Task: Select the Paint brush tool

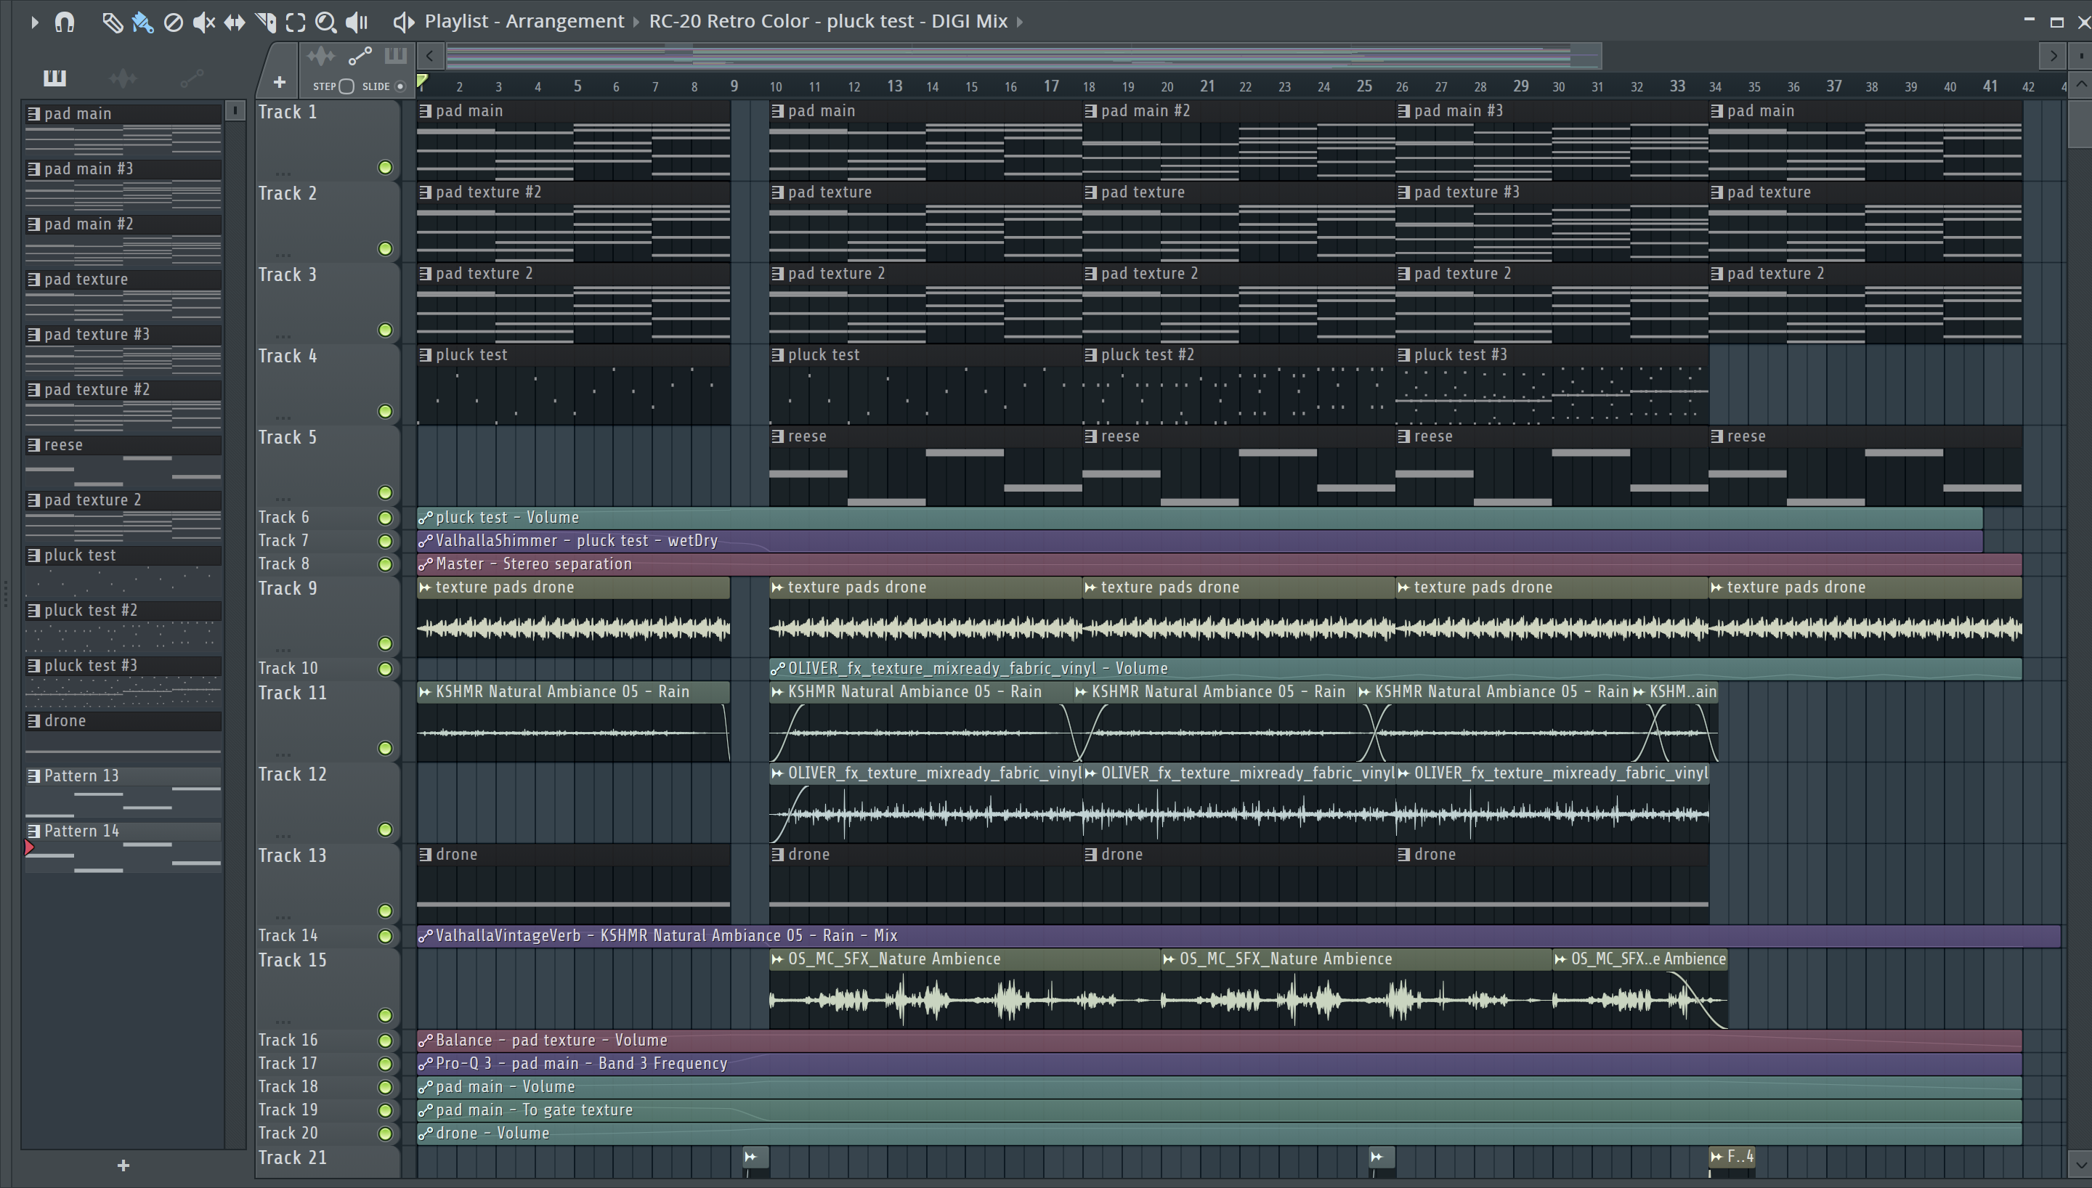Action: pyautogui.click(x=143, y=22)
